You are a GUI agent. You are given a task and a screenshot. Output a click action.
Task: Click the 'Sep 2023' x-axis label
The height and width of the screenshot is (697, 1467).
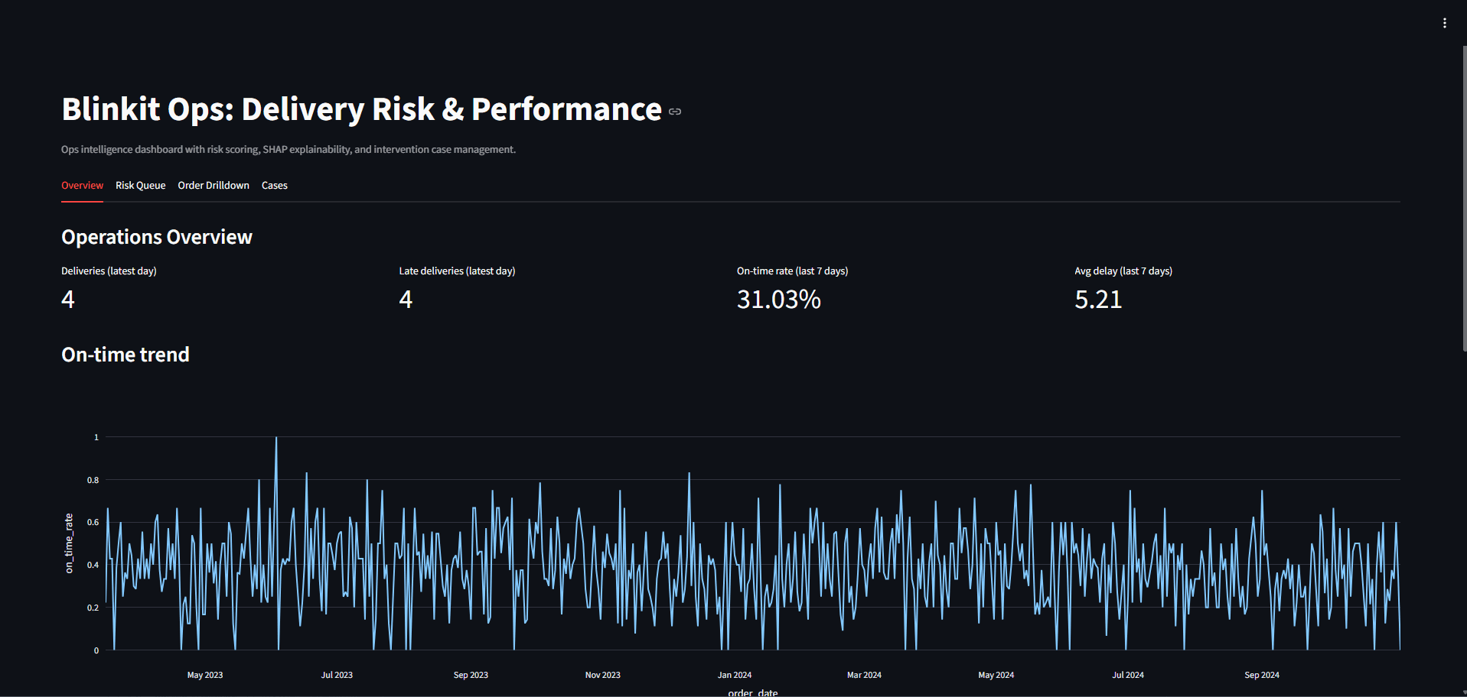[471, 675]
